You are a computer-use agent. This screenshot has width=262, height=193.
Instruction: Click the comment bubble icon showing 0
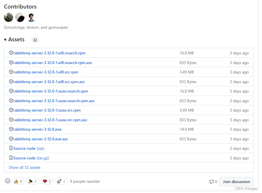point(212,182)
